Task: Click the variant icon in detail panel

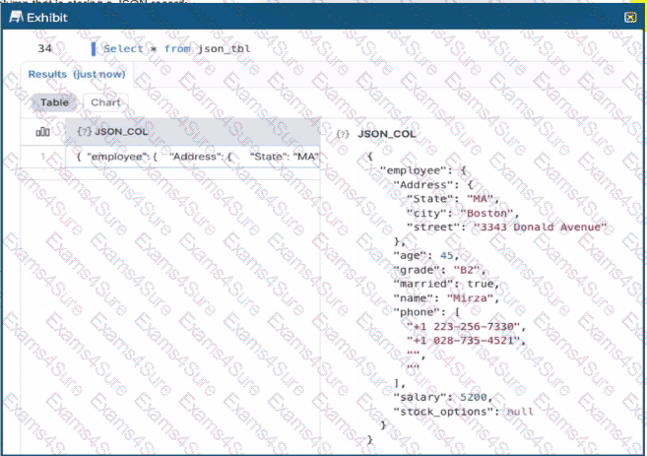Action: tap(343, 131)
